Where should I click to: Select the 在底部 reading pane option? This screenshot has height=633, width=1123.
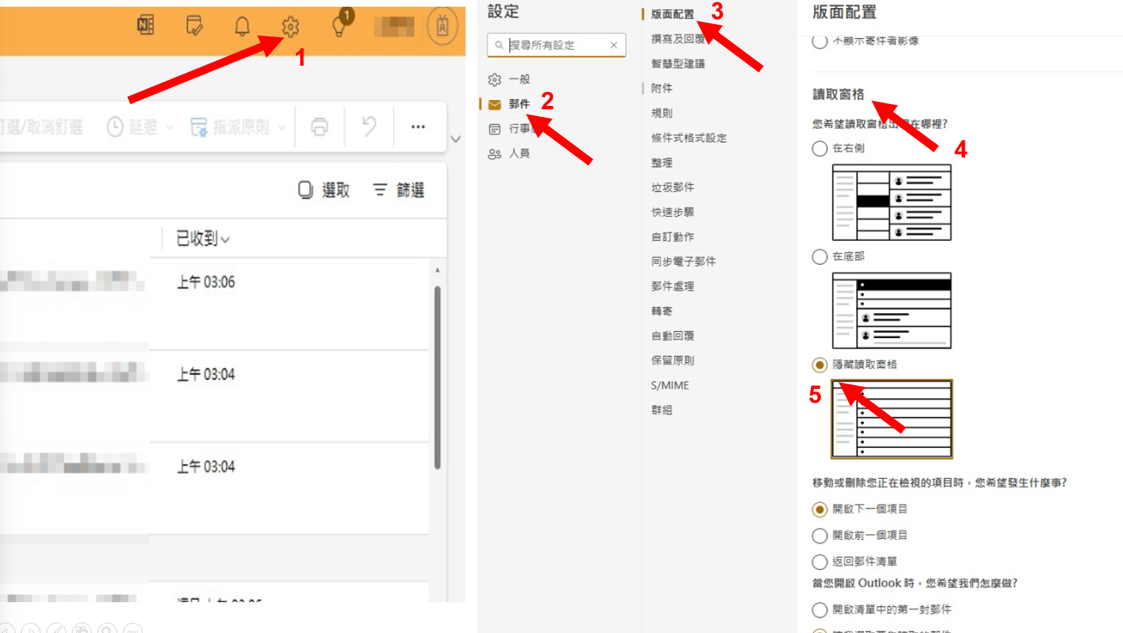pyautogui.click(x=819, y=256)
